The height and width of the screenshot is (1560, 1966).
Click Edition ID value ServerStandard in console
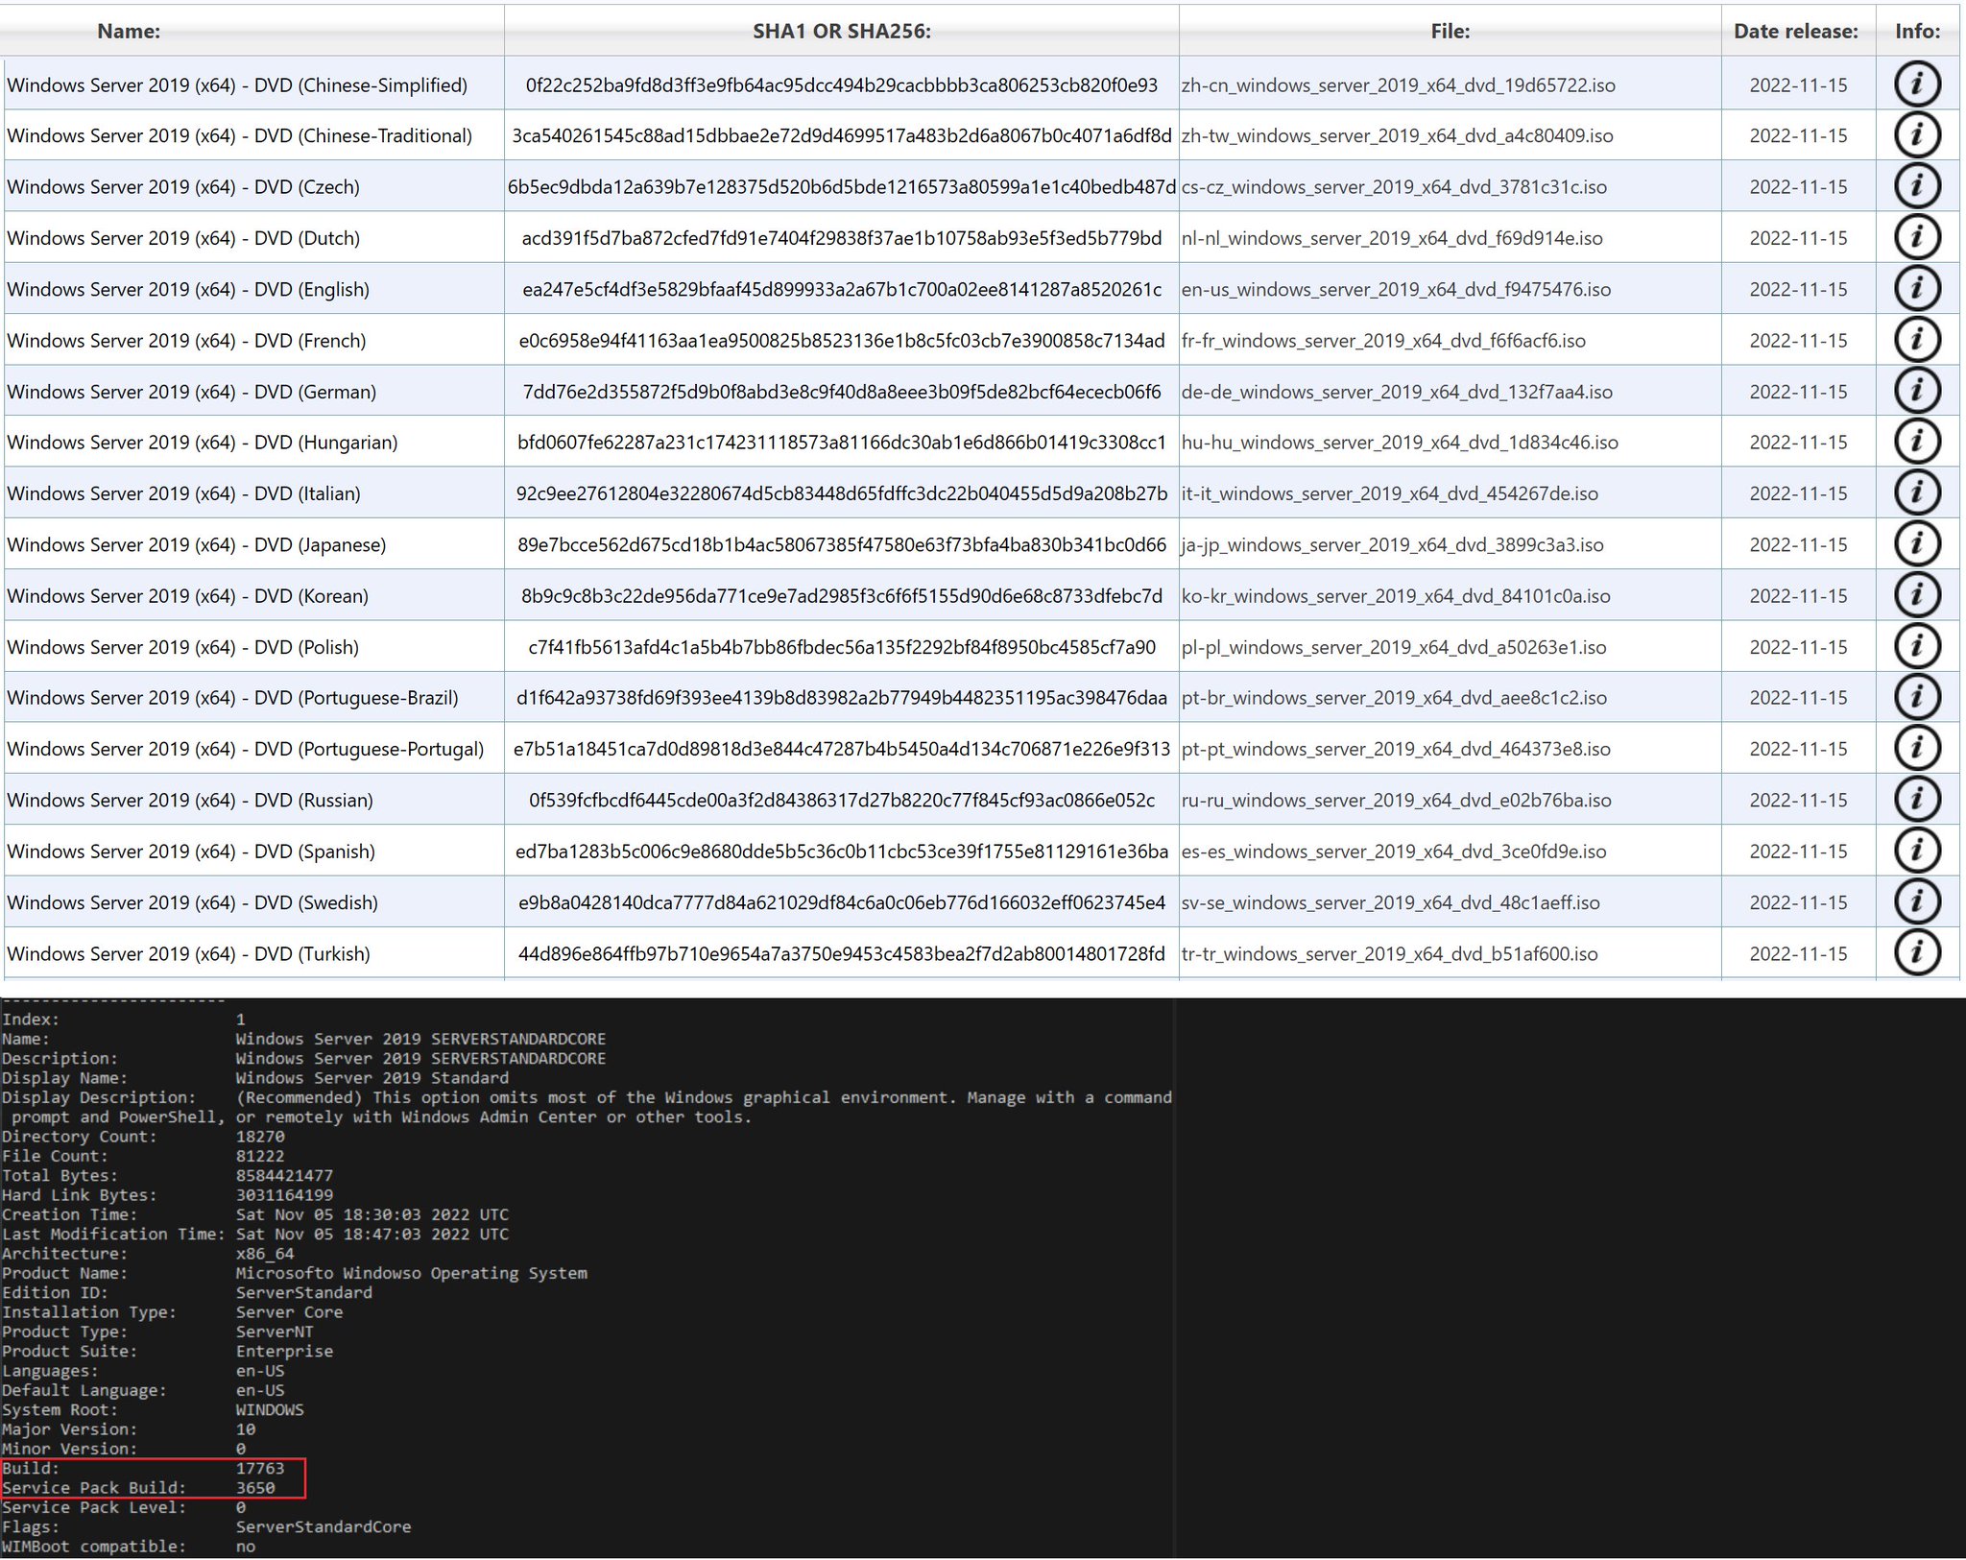[304, 1292]
